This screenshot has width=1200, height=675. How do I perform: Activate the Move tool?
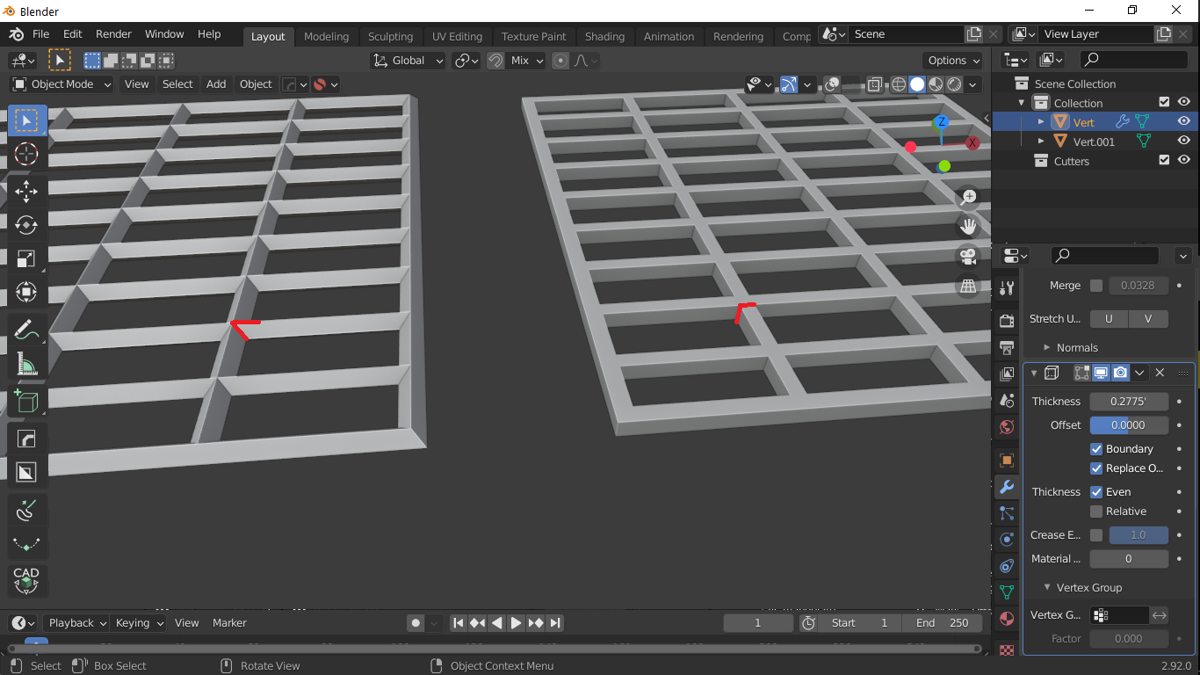(26, 191)
